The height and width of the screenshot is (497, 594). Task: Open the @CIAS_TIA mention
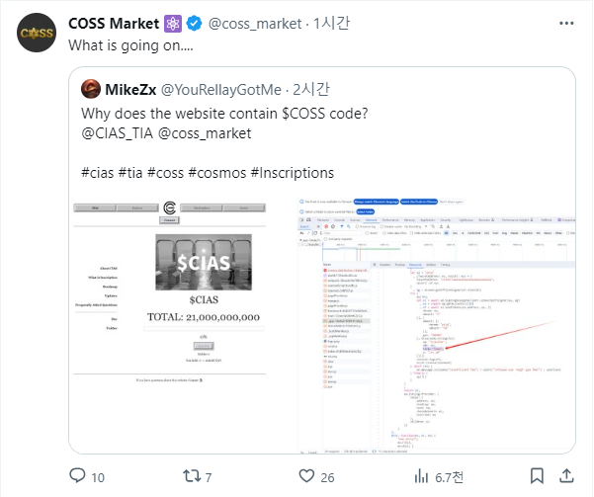coord(117,133)
